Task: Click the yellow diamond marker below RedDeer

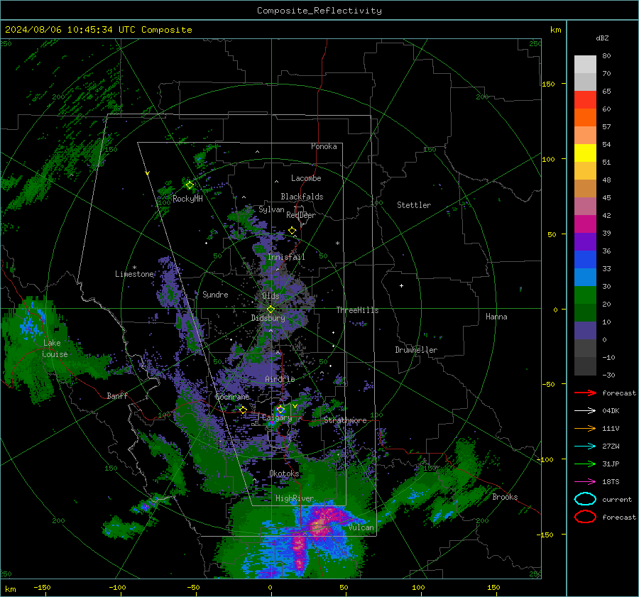Action: (x=292, y=231)
